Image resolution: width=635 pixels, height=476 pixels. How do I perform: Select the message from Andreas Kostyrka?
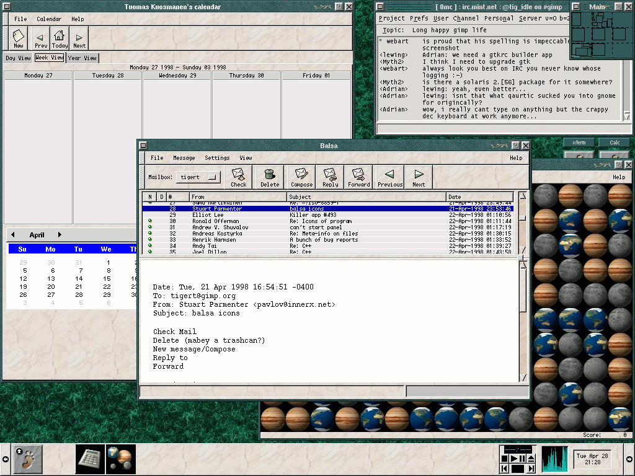(x=327, y=234)
